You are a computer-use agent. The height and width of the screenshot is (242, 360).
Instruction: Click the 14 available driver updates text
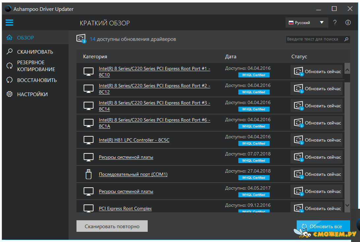coord(133,39)
